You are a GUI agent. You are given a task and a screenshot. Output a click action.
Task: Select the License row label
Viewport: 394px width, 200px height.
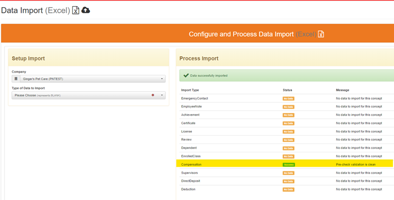tap(186, 131)
